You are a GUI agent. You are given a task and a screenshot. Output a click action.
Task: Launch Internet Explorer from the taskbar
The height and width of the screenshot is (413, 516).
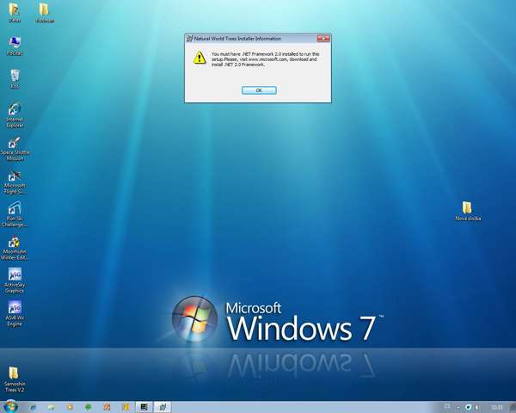click(33, 407)
